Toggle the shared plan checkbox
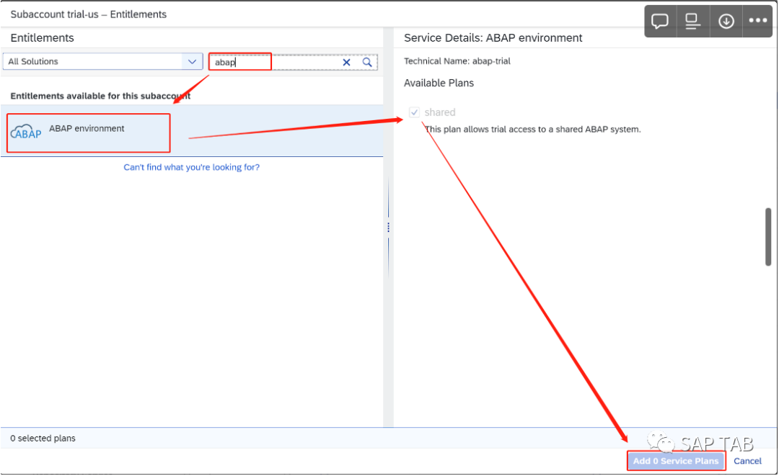The image size is (779, 476). click(414, 112)
